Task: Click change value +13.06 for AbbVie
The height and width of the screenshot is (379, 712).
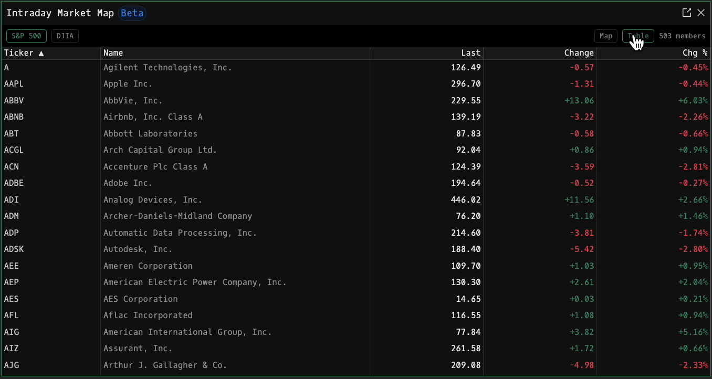Action: click(x=579, y=100)
